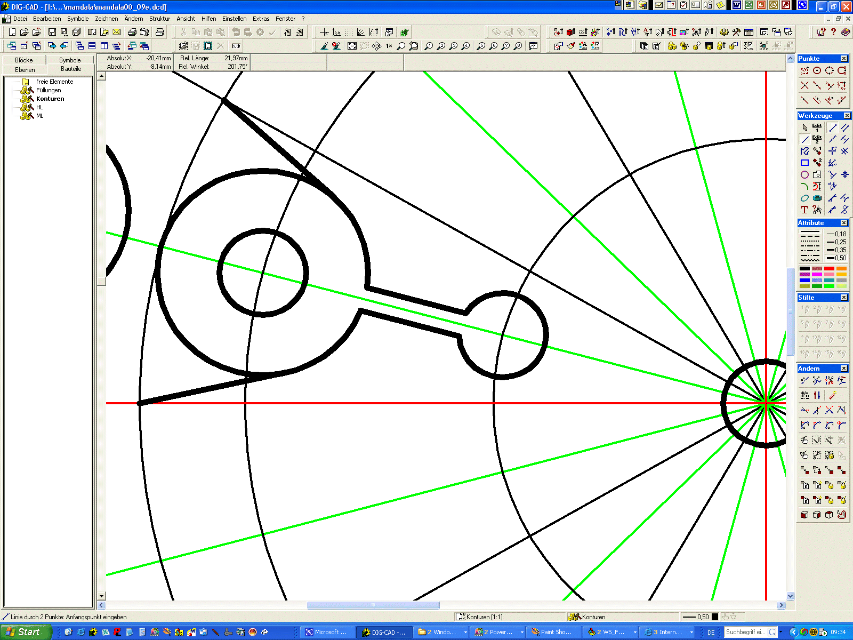The height and width of the screenshot is (640, 853).
Task: Click the New file icon
Action: pos(12,32)
